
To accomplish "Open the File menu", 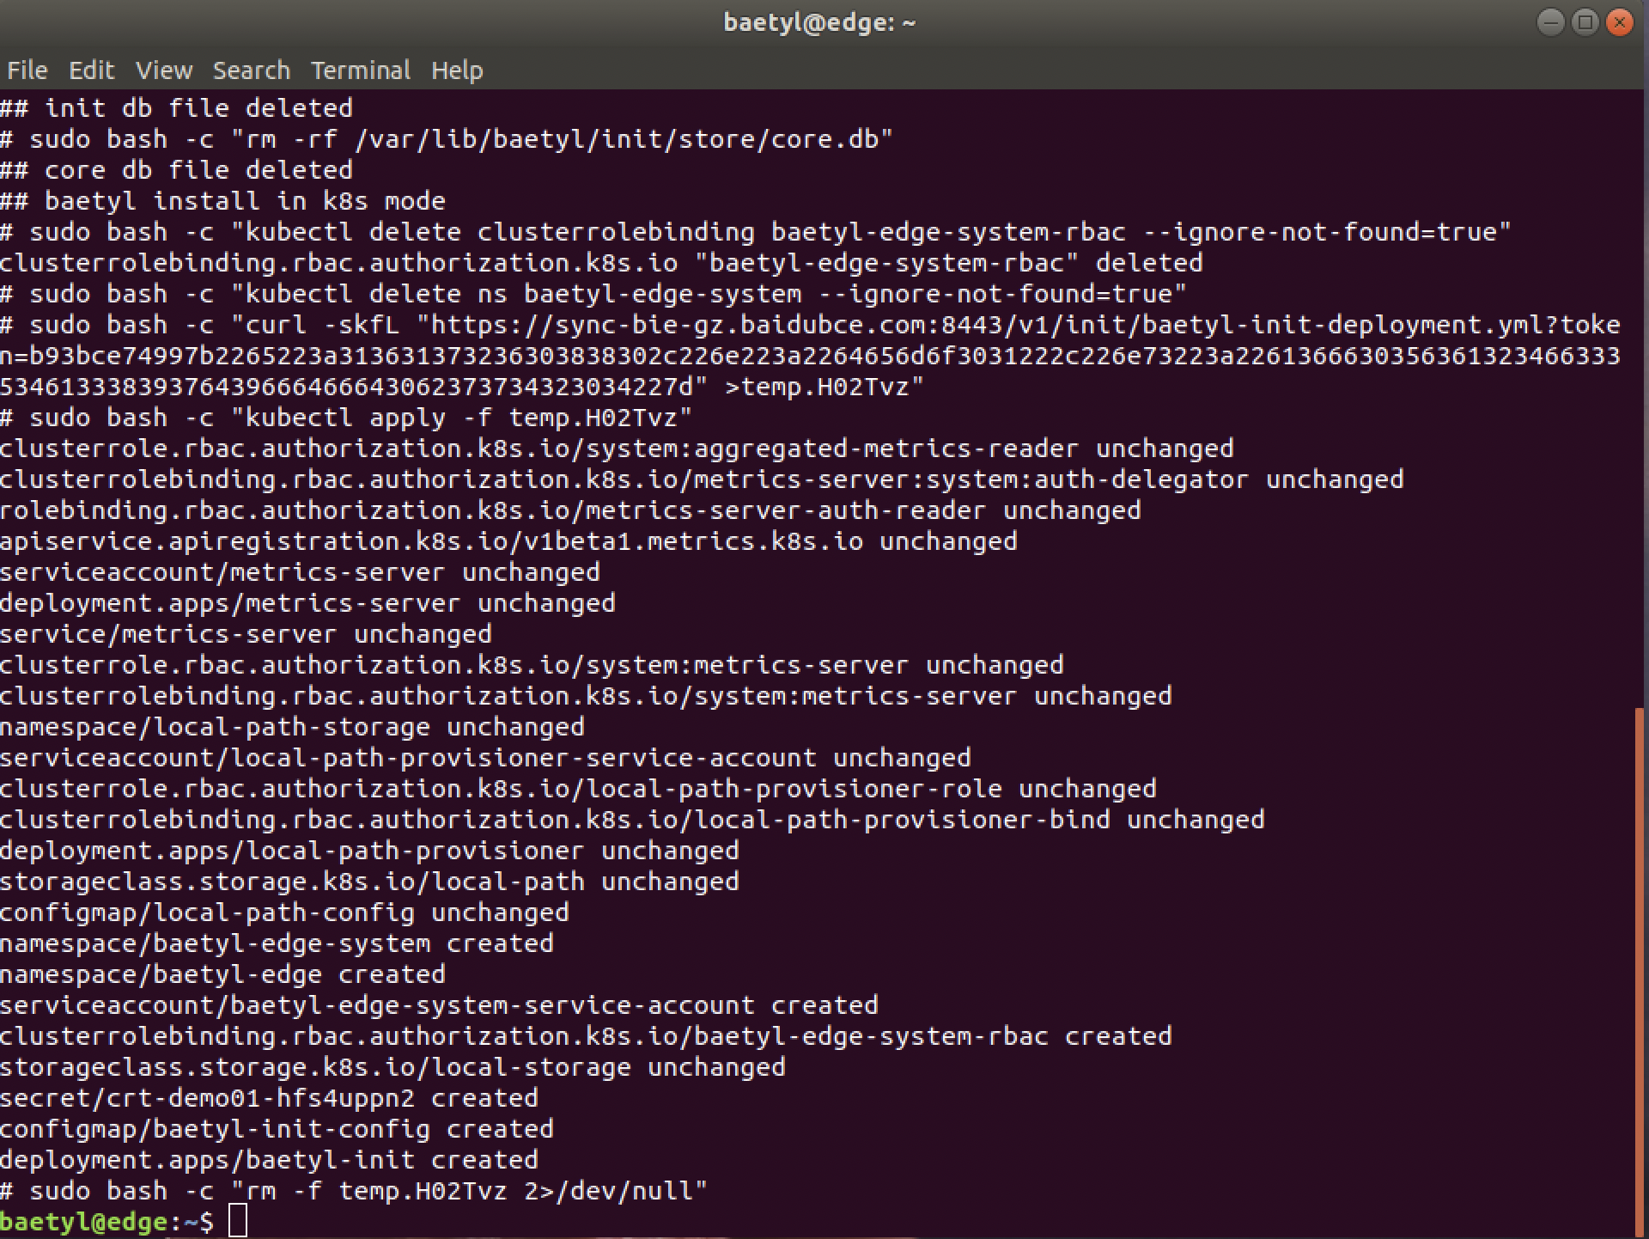I will (x=27, y=70).
